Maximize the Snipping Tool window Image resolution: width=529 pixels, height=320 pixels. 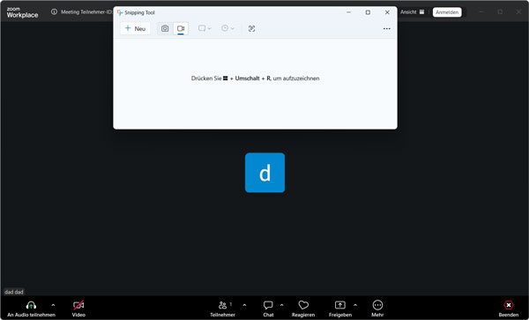click(368, 12)
